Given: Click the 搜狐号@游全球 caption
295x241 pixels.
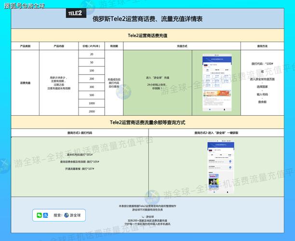Looking at the screenshot, I should (x=25, y=6).
